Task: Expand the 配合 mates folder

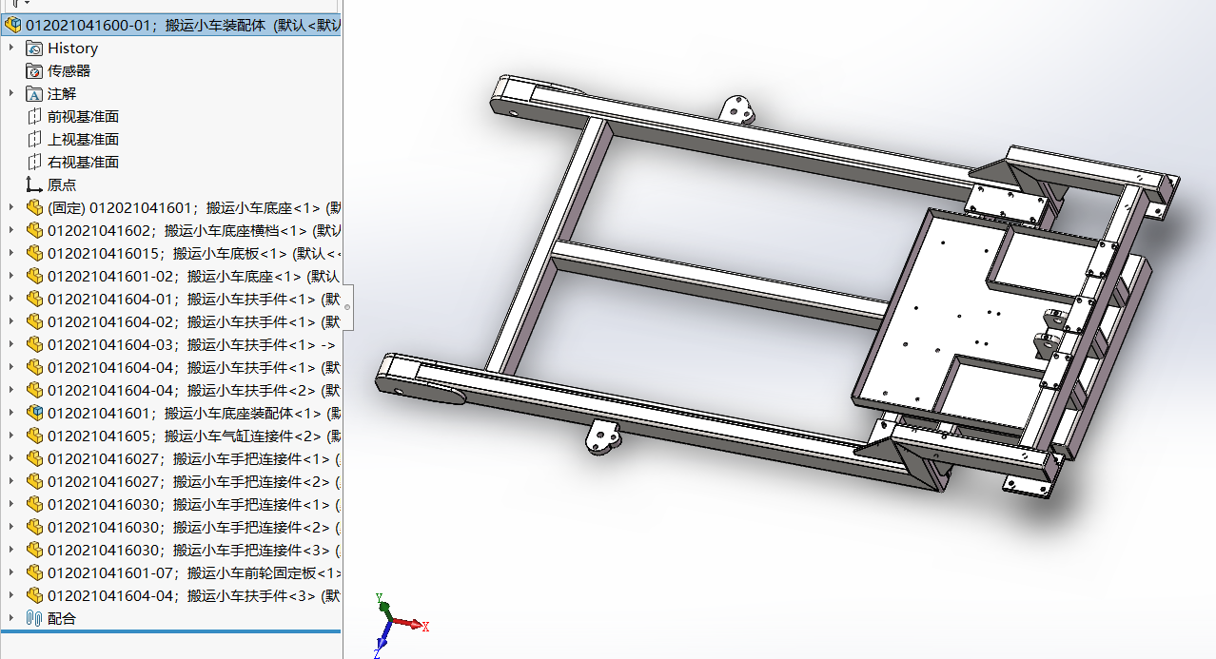Action: (x=11, y=619)
